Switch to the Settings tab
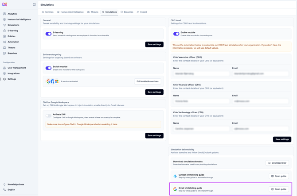This screenshot has width=297, height=196. tap(47, 12)
